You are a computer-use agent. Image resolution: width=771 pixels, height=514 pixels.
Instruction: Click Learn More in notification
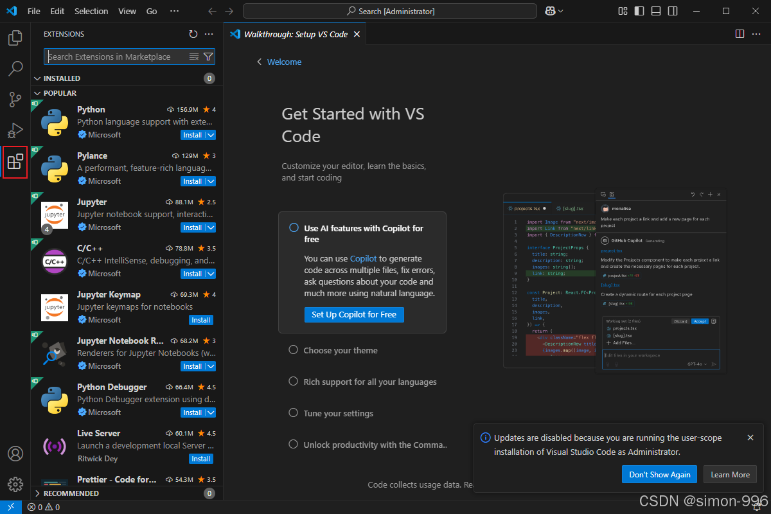[x=730, y=475]
